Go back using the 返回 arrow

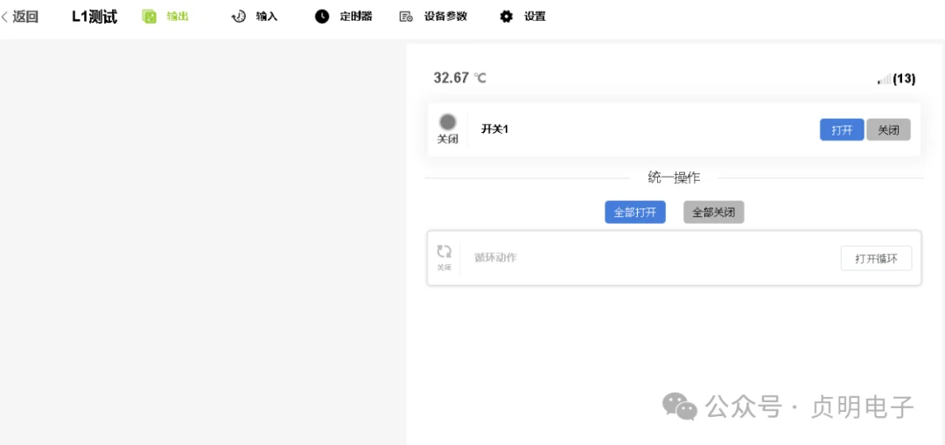point(5,17)
